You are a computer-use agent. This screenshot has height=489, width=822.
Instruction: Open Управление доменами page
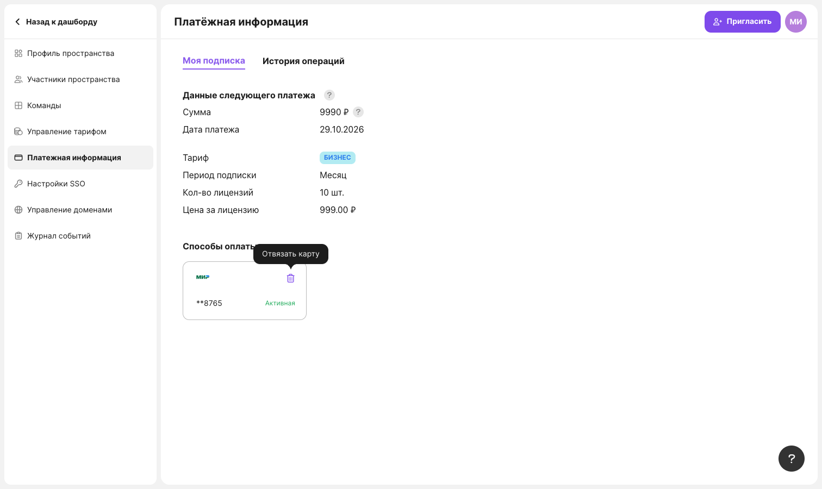tap(80, 210)
